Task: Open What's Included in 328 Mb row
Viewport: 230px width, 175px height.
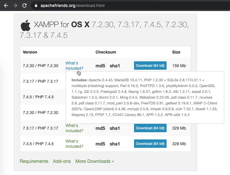Action: pos(74,144)
